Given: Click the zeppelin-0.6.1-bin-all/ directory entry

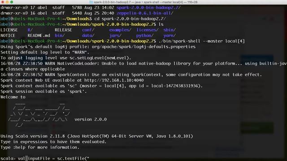Looking at the screenshot, I should [x=145, y=13].
